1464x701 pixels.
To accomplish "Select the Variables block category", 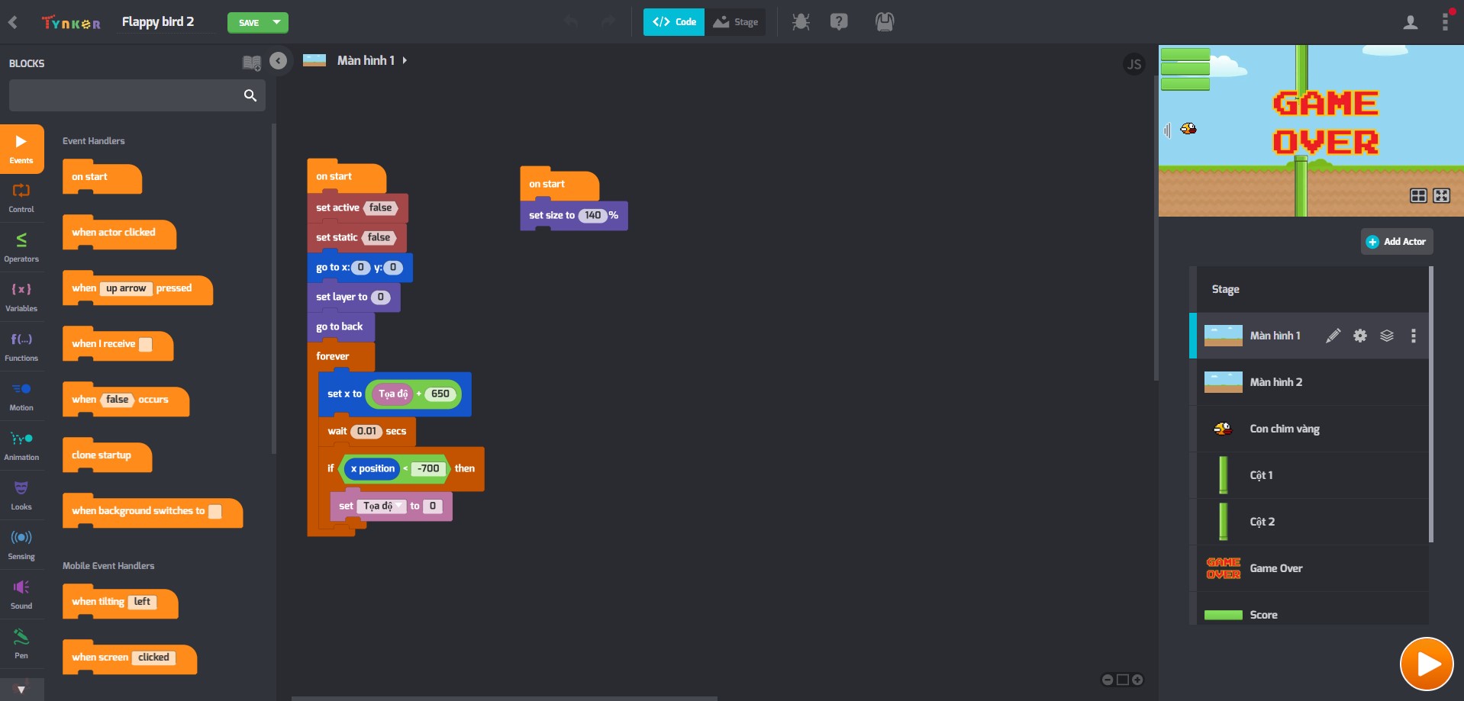I will [x=21, y=297].
